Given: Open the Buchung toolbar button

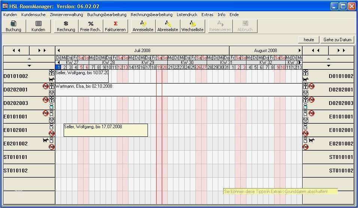Looking at the screenshot, I should [x=13, y=26].
